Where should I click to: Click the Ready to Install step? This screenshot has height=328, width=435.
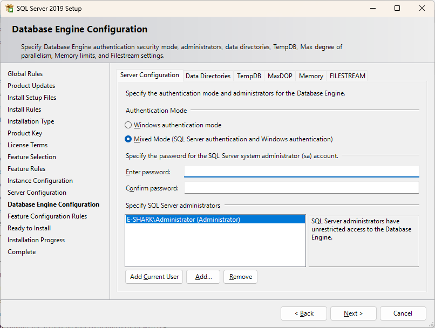point(29,228)
